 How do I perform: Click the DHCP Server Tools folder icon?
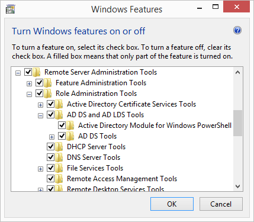[59, 147]
